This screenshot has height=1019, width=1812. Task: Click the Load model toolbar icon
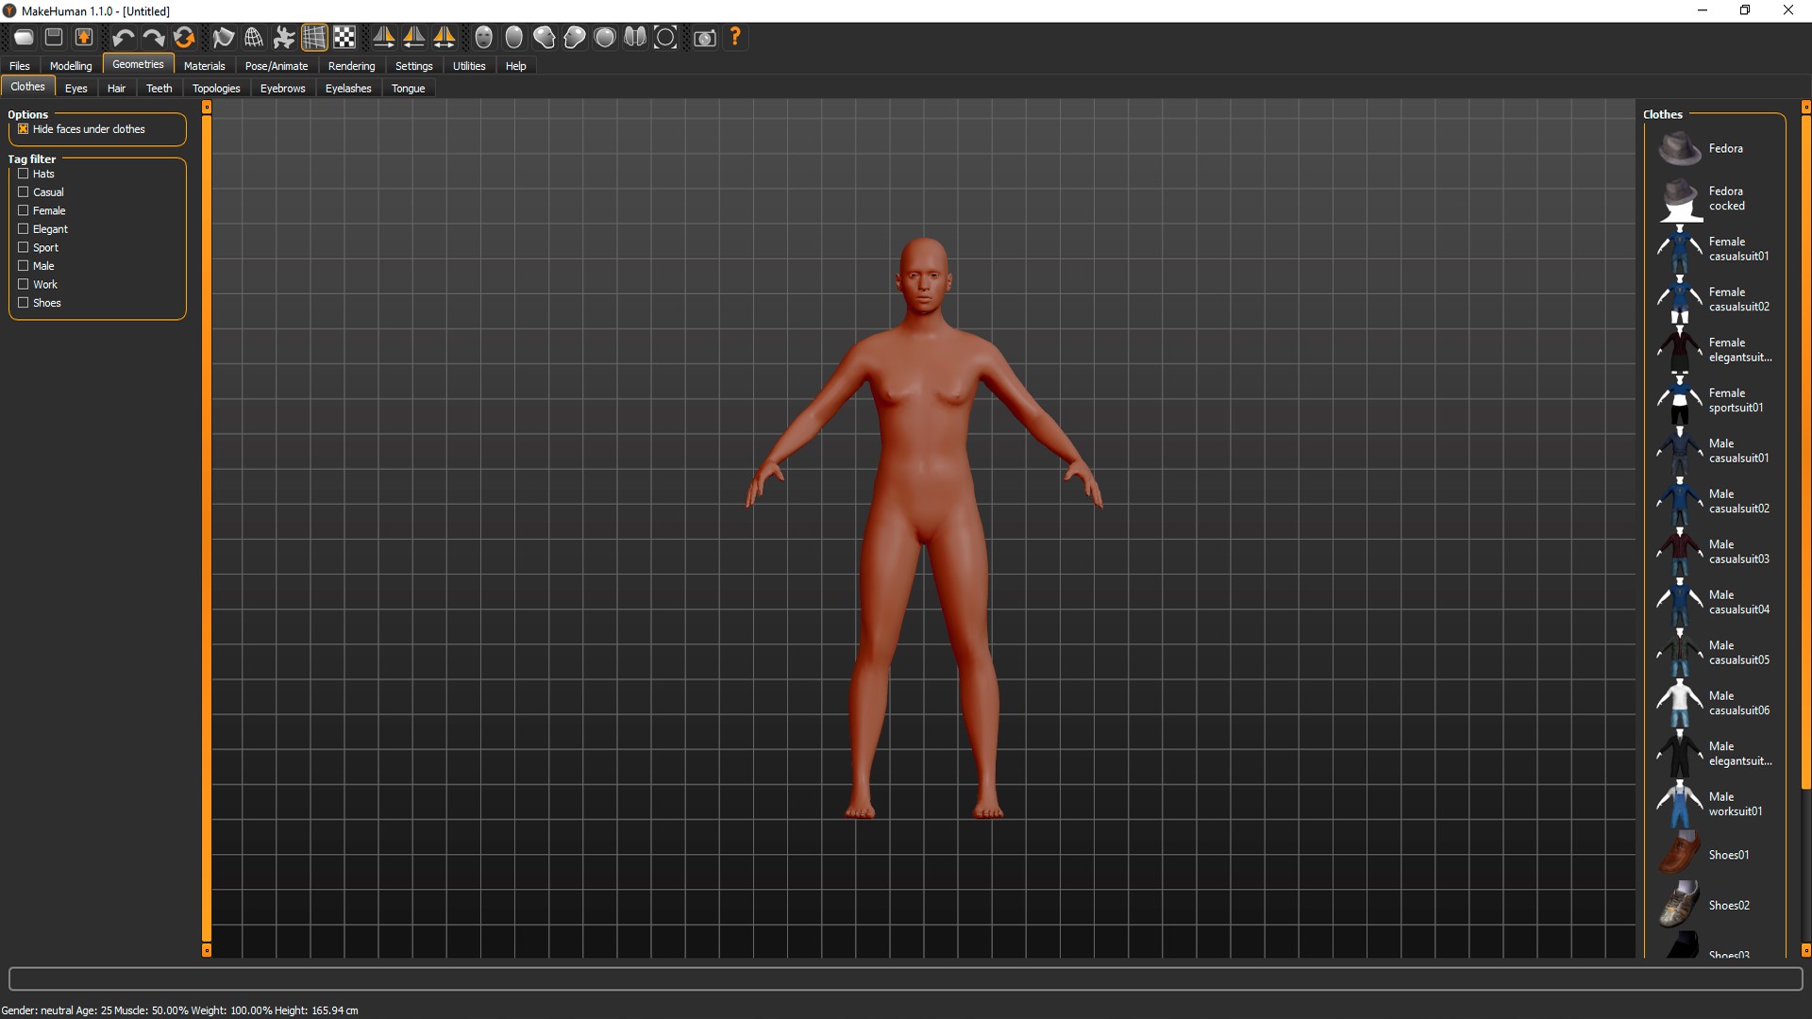(24, 38)
